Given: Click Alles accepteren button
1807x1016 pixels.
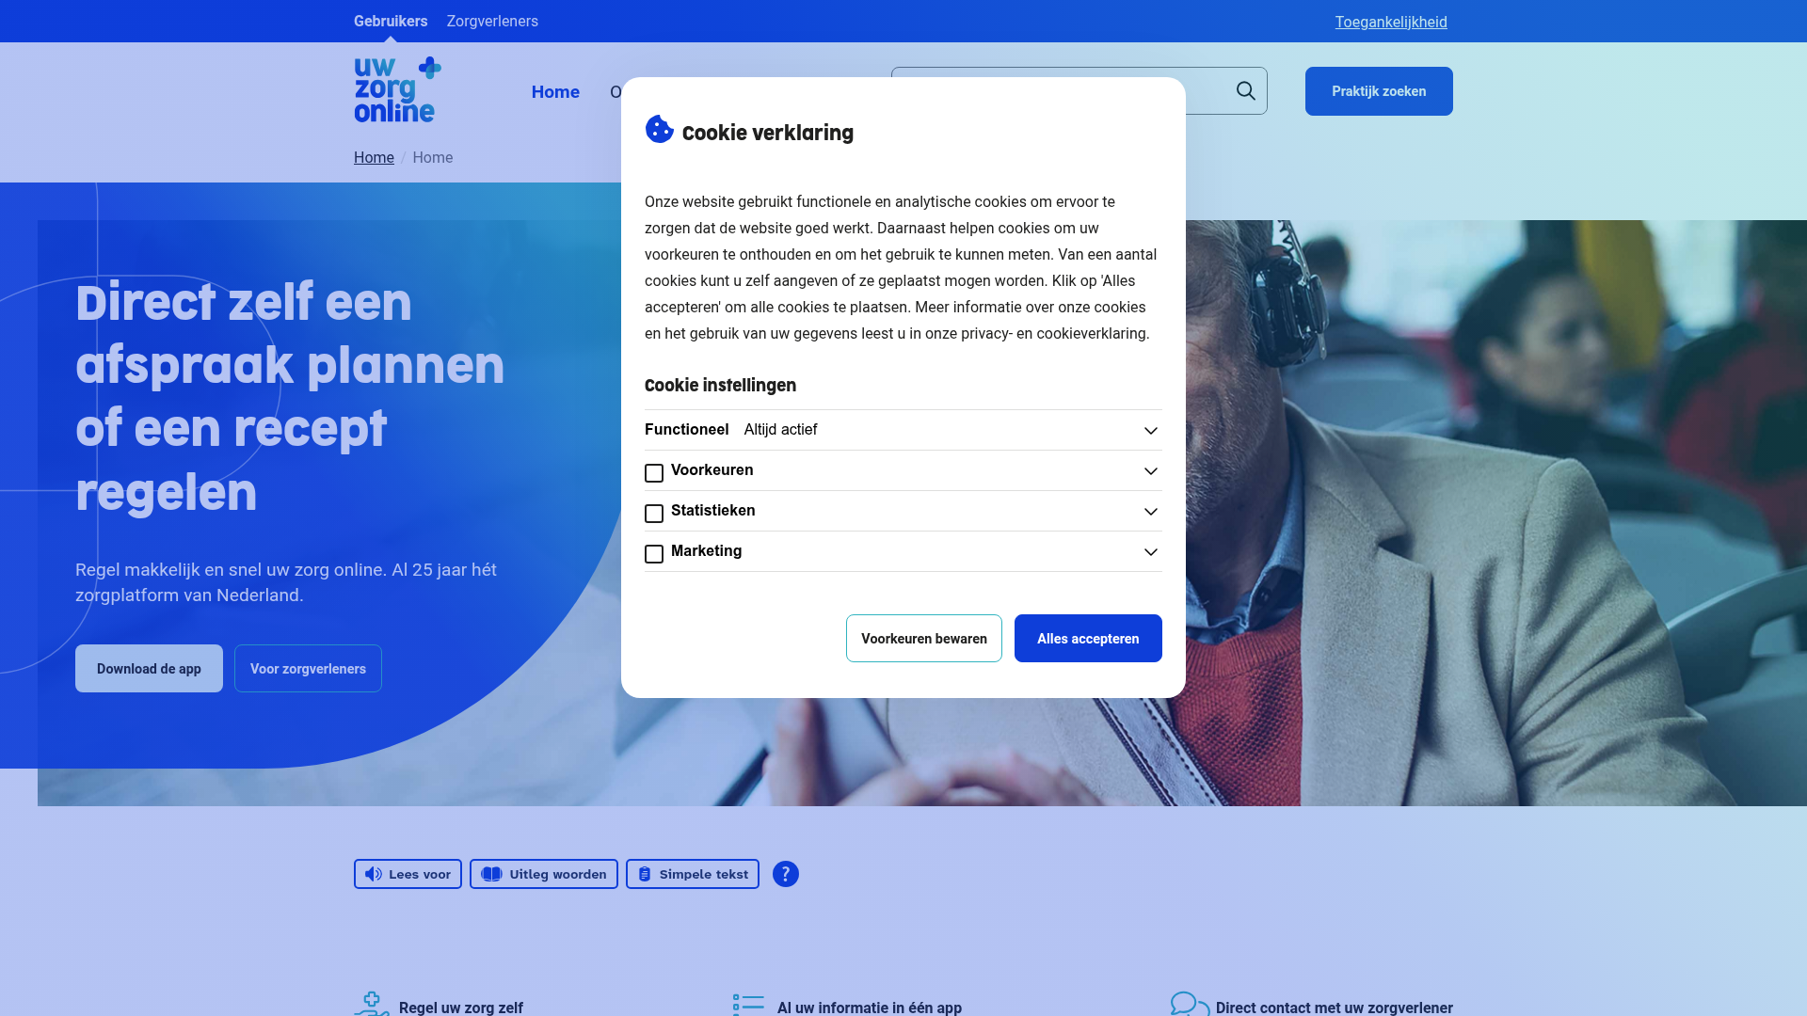Looking at the screenshot, I should [1088, 639].
